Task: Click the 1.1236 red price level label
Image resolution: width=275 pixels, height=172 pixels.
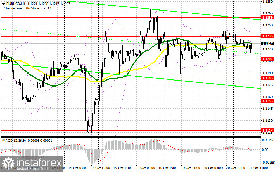Action: point(268,36)
